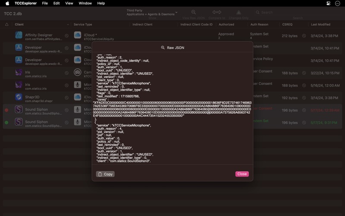Open the Third Party show filter dropdown

(152, 13)
